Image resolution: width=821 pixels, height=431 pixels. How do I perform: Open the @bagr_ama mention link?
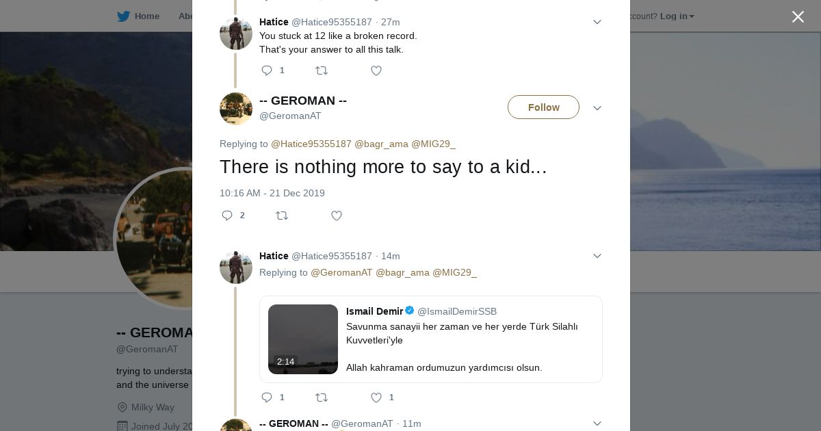[381, 144]
